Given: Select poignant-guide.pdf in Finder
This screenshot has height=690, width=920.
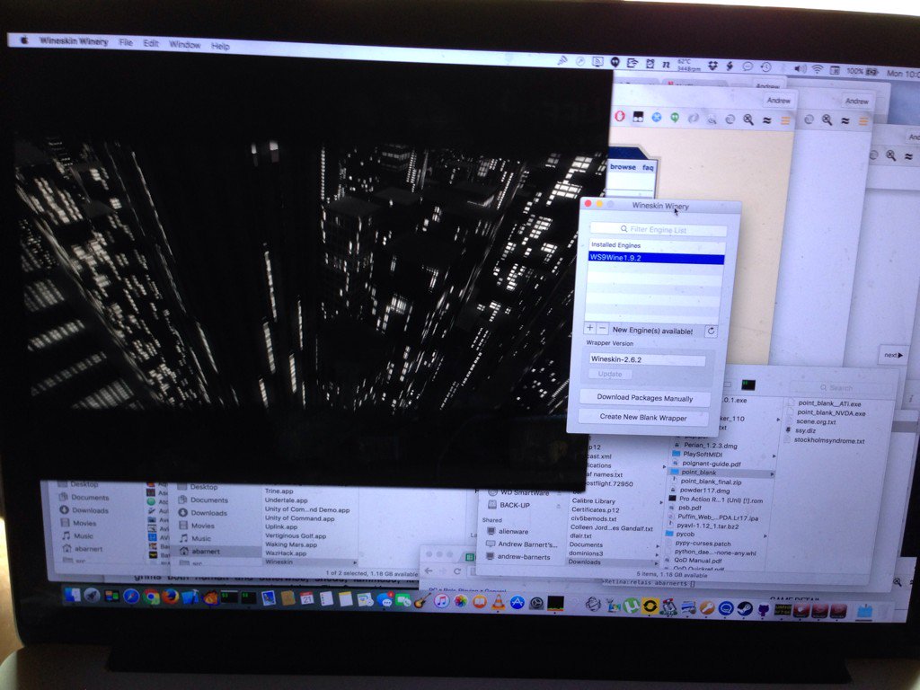Looking at the screenshot, I should point(711,464).
